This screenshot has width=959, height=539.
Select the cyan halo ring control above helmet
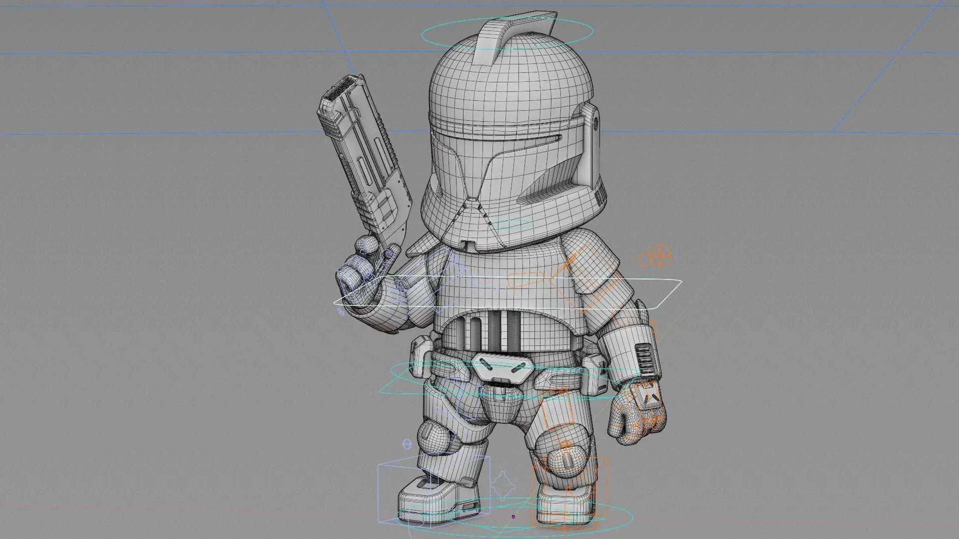507,33
